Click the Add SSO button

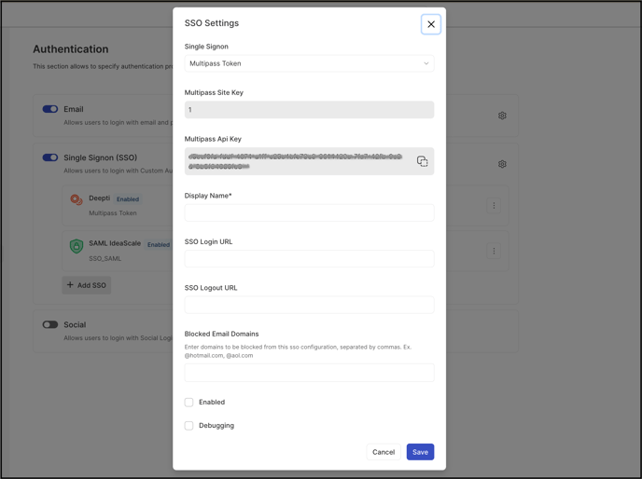(87, 285)
